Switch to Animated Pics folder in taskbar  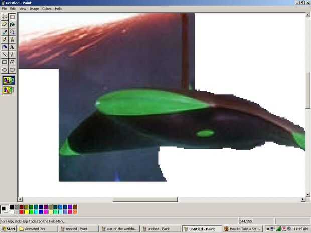[x=38, y=229]
